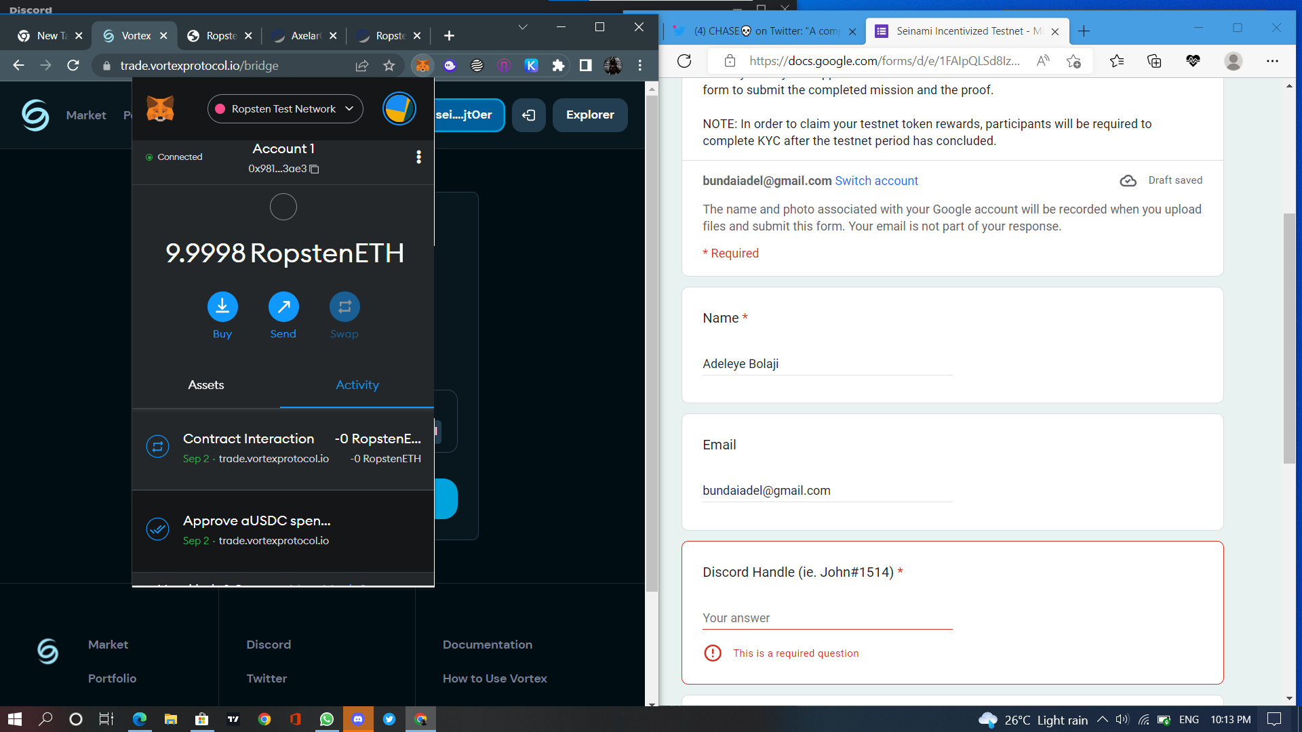Expand Ropsten Test Network dropdown
Image resolution: width=1302 pixels, height=732 pixels.
(x=285, y=109)
